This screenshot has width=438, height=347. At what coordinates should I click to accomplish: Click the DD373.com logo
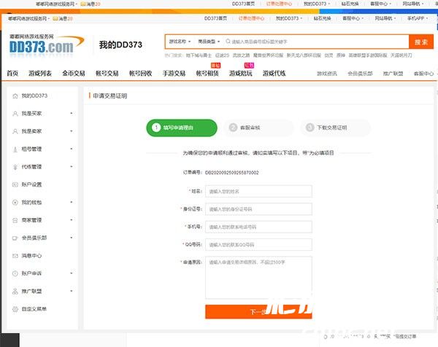pyautogui.click(x=41, y=47)
